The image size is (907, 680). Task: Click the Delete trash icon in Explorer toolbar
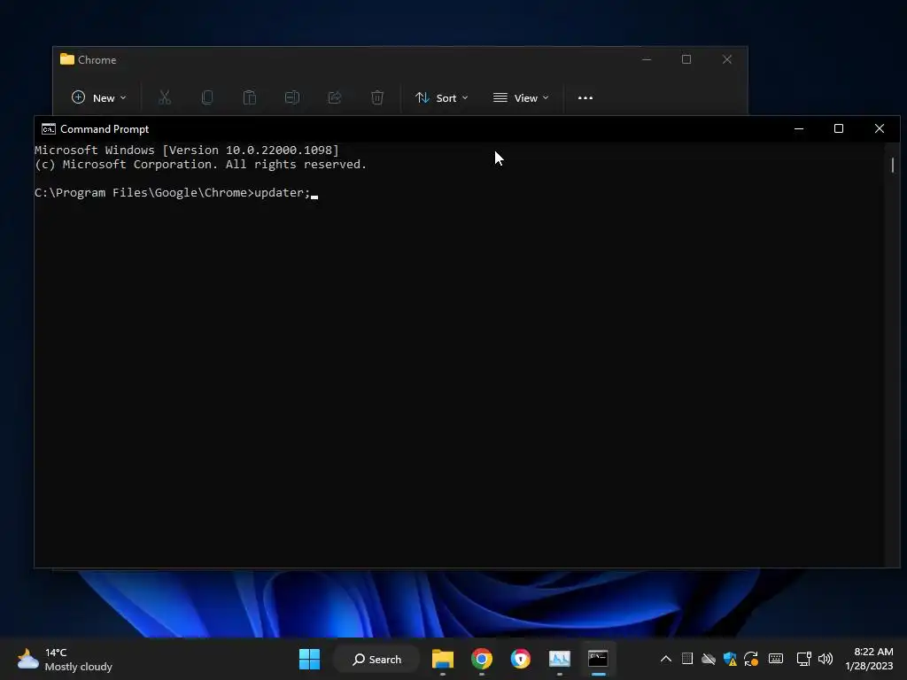tap(377, 97)
